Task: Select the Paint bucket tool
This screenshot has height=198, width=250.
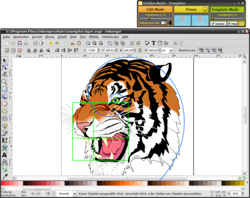Action: 5,147
